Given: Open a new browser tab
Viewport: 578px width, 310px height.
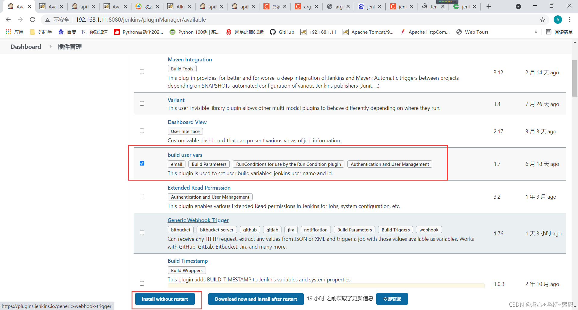Looking at the screenshot, I should [x=489, y=7].
